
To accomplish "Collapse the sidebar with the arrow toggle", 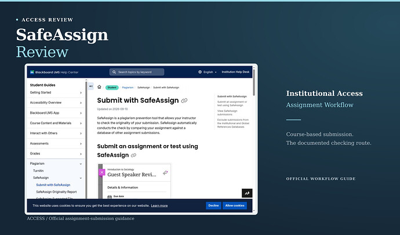I will 91,86.
